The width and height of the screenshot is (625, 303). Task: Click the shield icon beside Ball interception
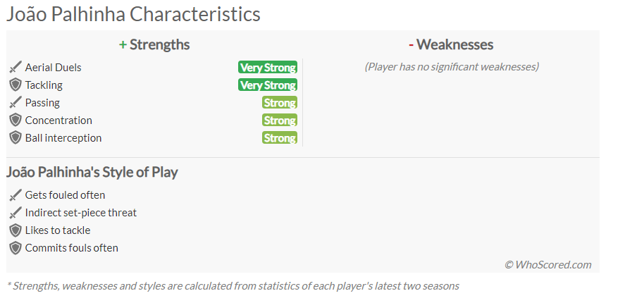tap(15, 137)
